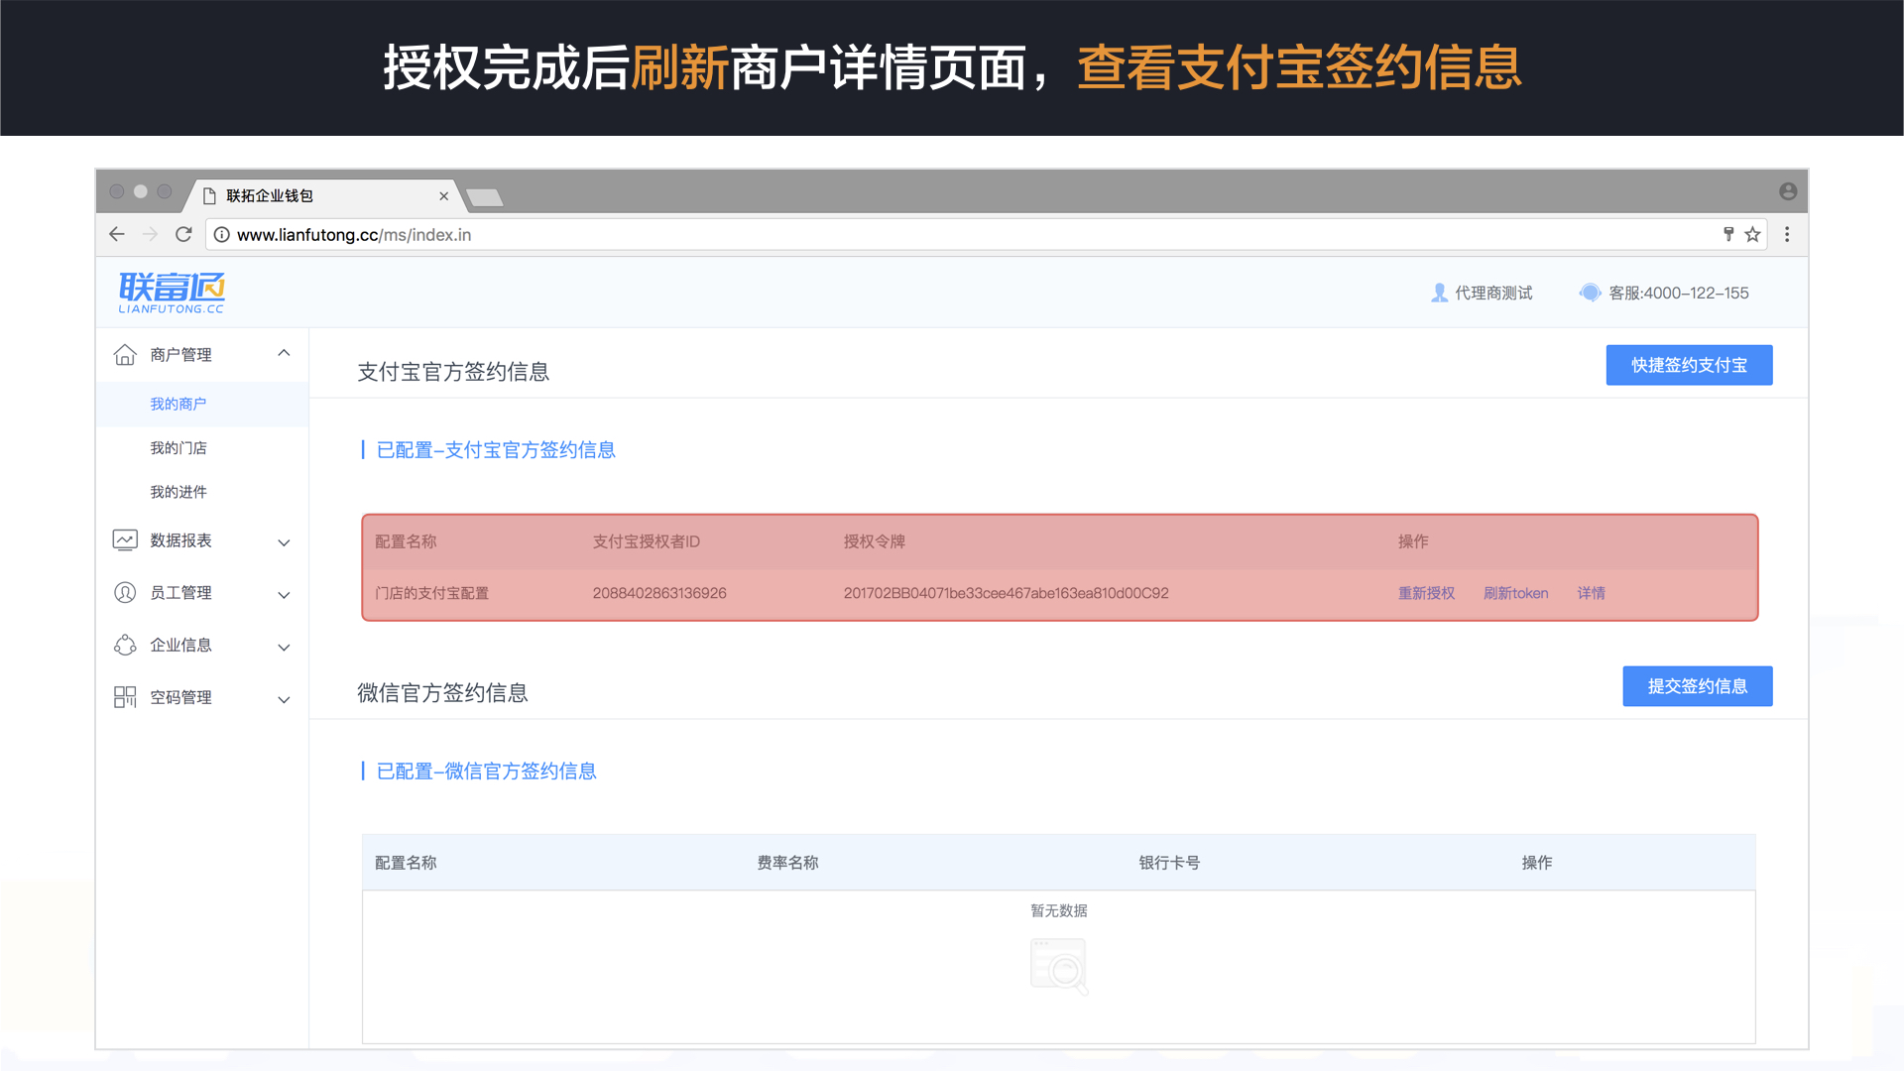
Task: Click the 数据报表 menu label
Action: coord(180,540)
